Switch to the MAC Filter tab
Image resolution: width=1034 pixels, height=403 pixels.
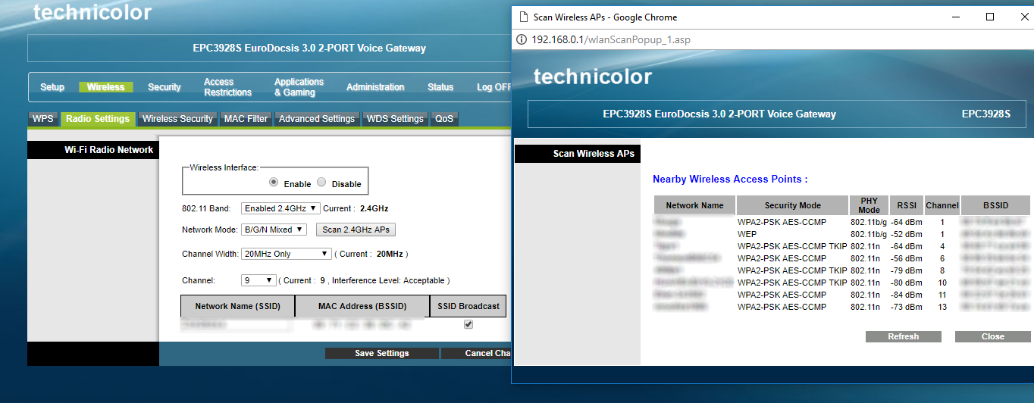coord(246,119)
